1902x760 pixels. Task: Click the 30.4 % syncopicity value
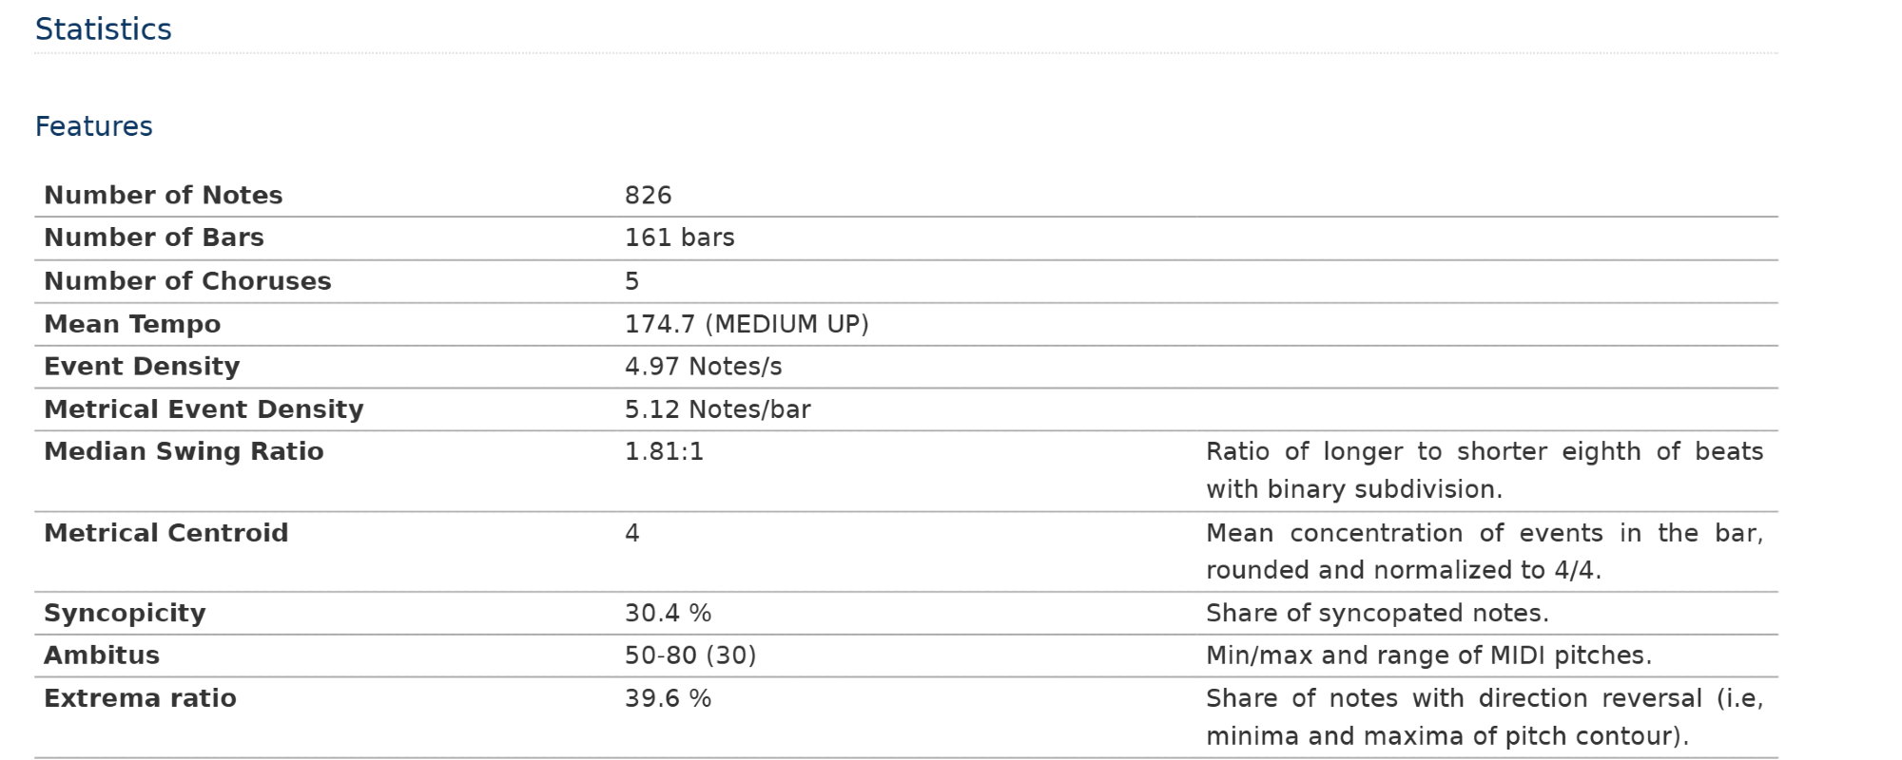[669, 613]
